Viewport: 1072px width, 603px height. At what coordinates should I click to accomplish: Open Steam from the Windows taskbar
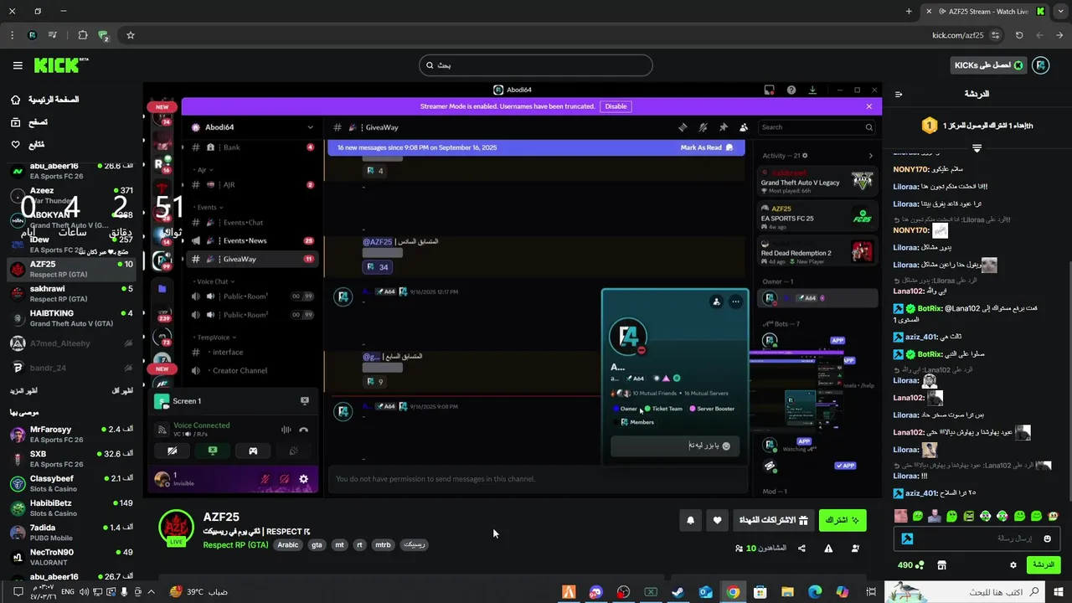678,592
